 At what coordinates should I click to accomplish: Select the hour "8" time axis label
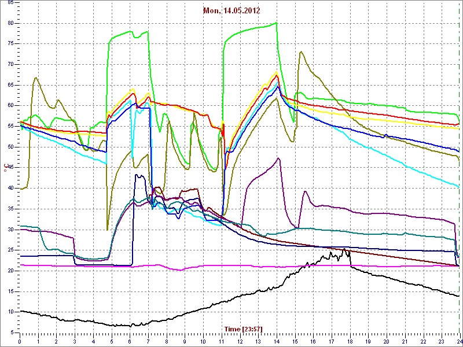(167, 341)
